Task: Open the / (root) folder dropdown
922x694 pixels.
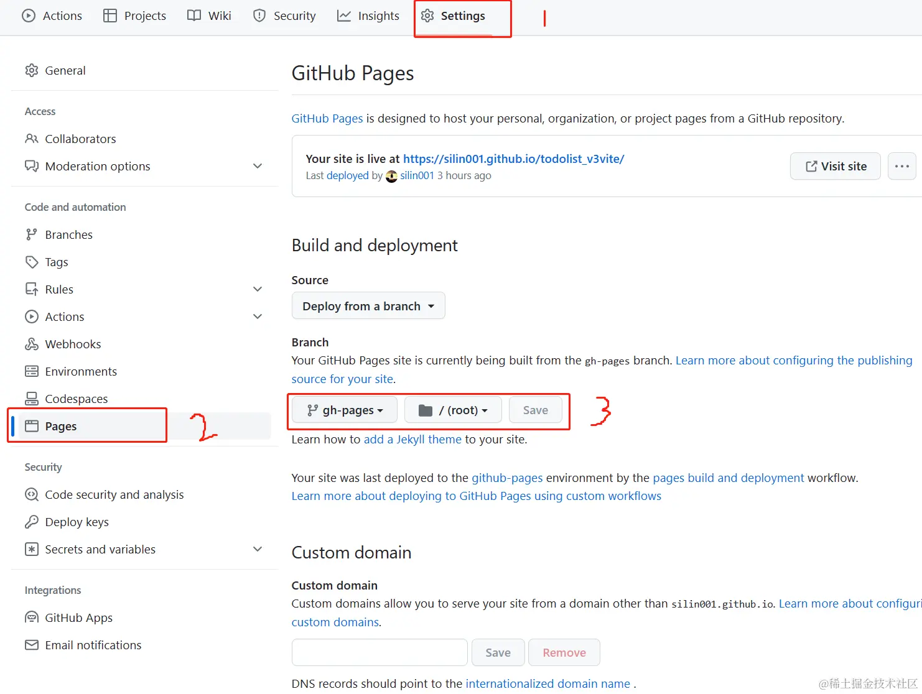Action: (453, 410)
